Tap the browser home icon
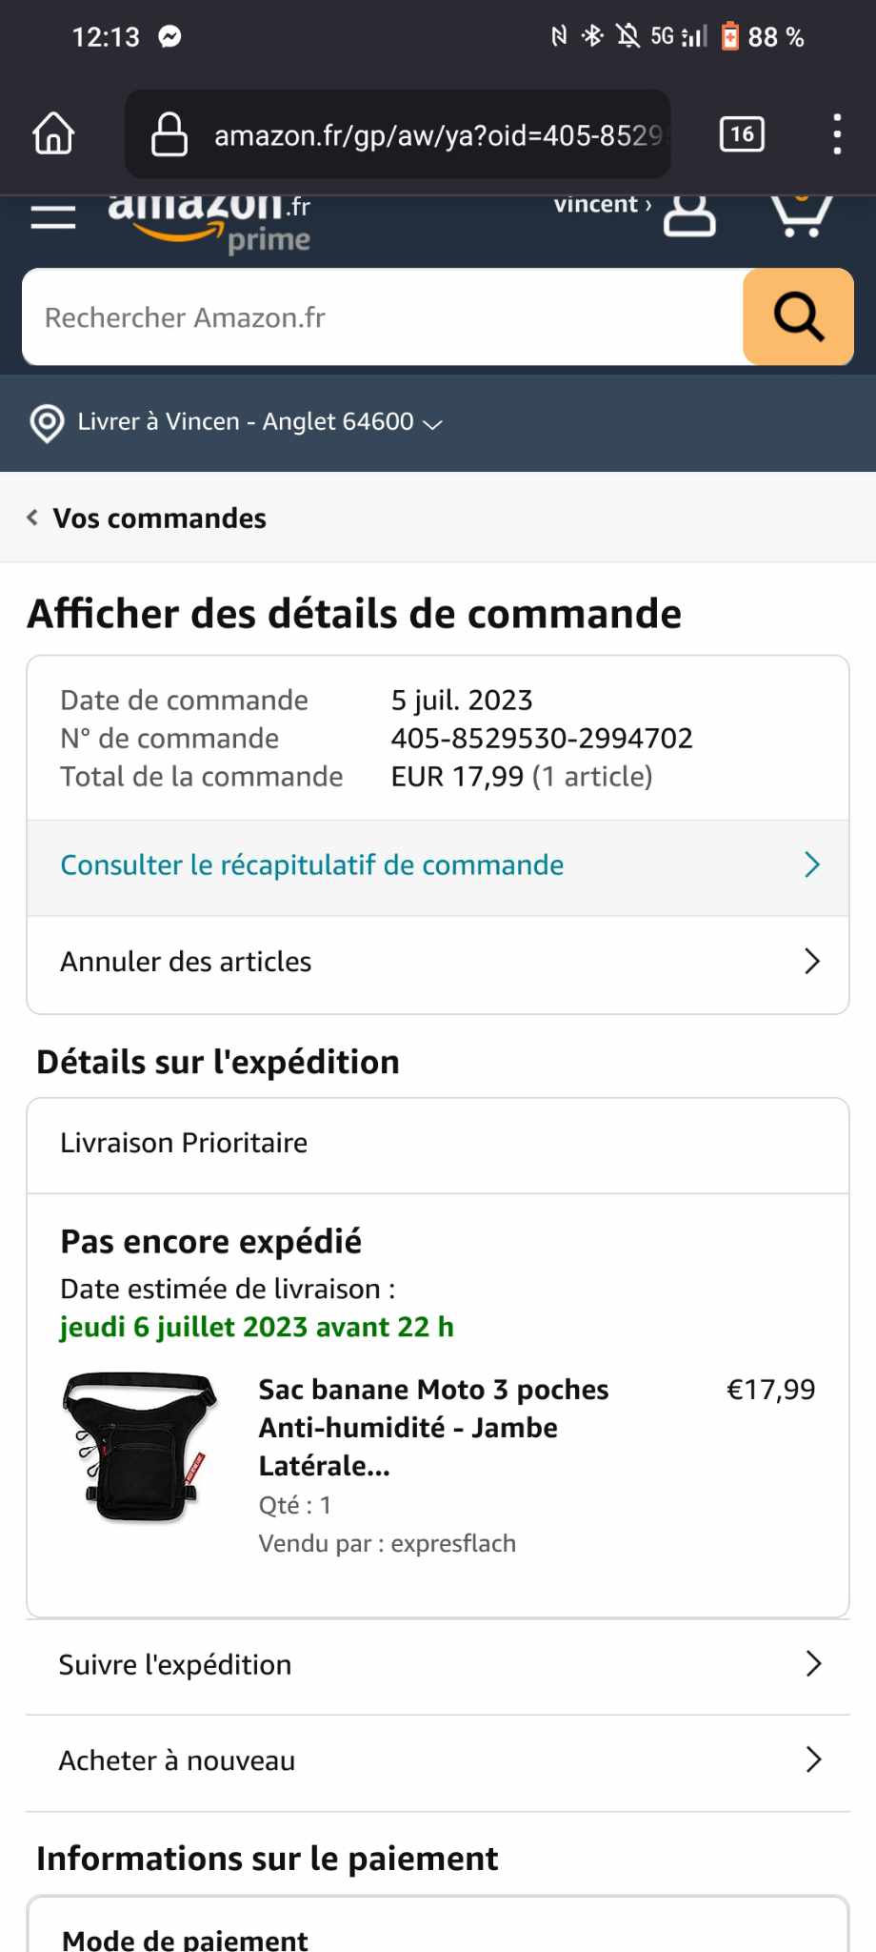Screen dimensions: 876x1952 click(53, 134)
